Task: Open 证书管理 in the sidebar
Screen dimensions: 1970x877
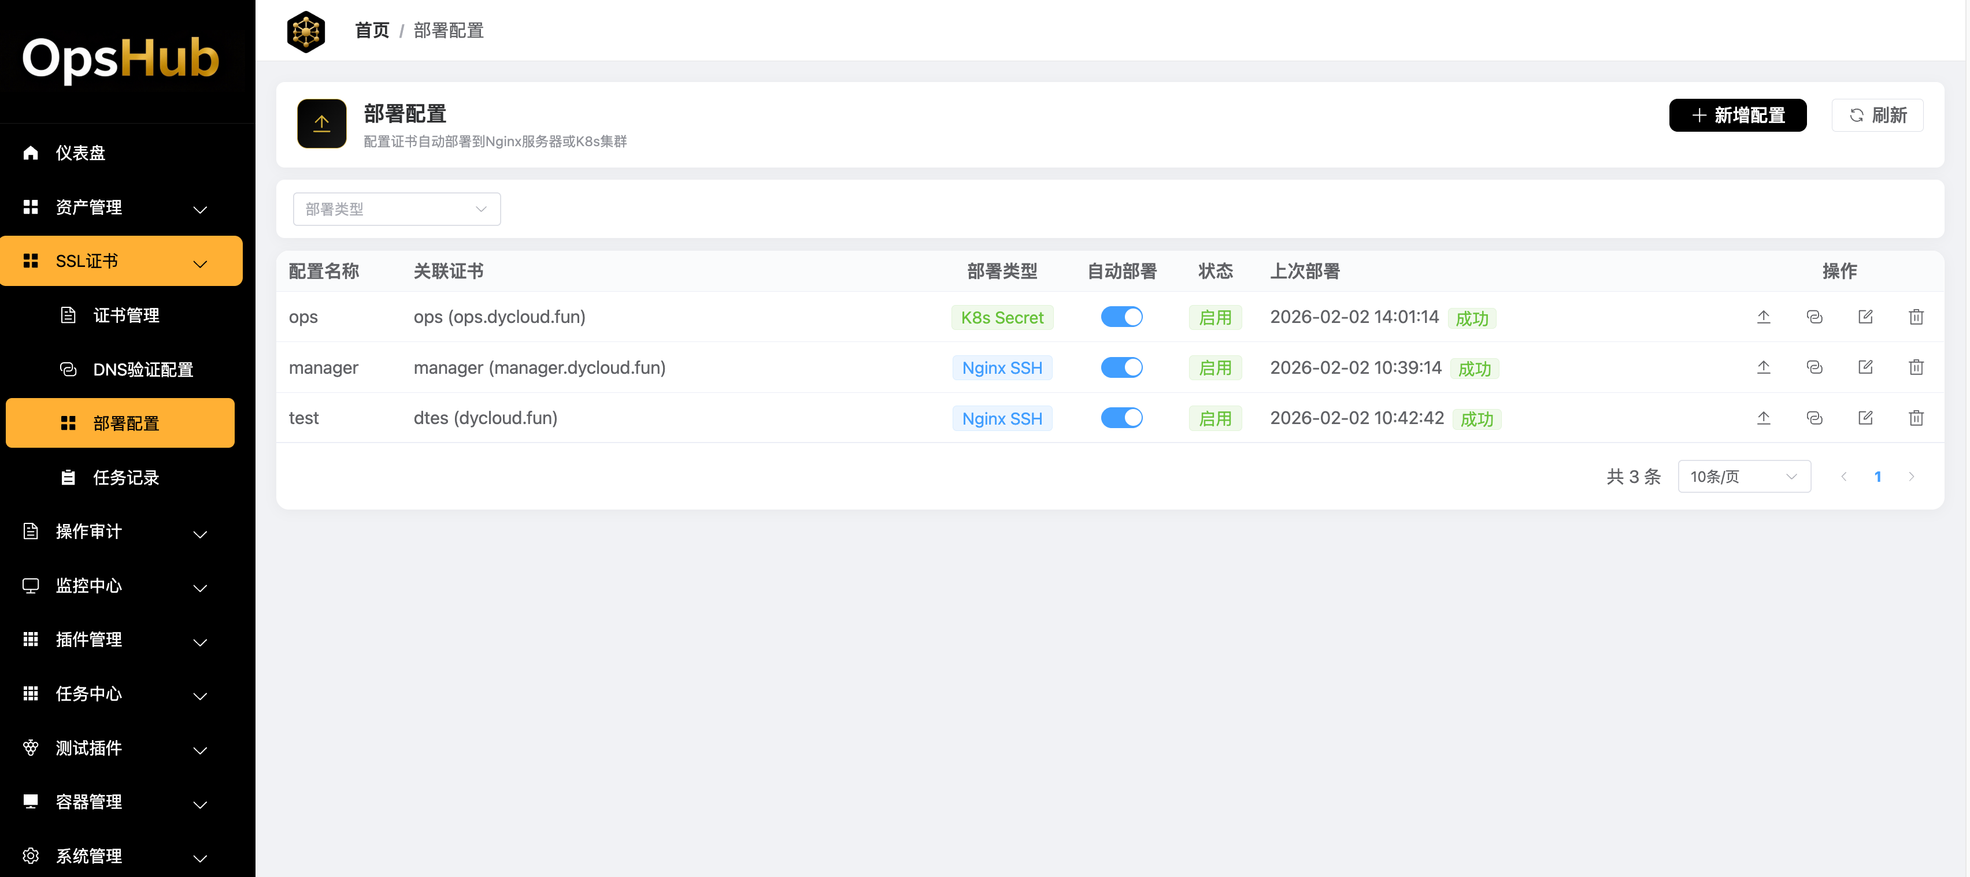Action: (x=126, y=315)
